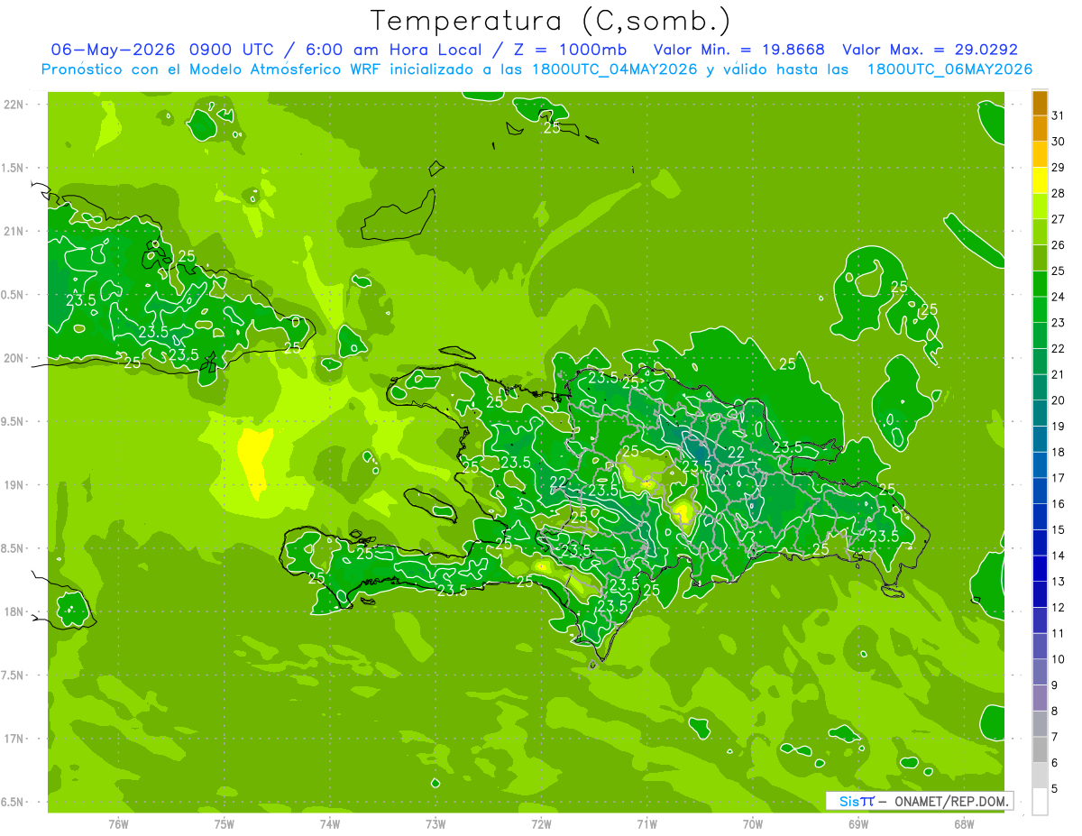Click the 68W longitude axis label
The image size is (1082, 836).
tap(964, 823)
